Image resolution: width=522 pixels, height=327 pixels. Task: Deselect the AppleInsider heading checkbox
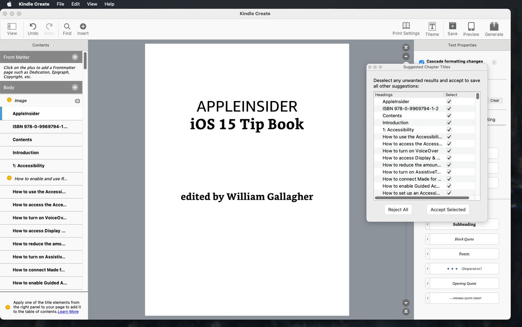(x=449, y=101)
